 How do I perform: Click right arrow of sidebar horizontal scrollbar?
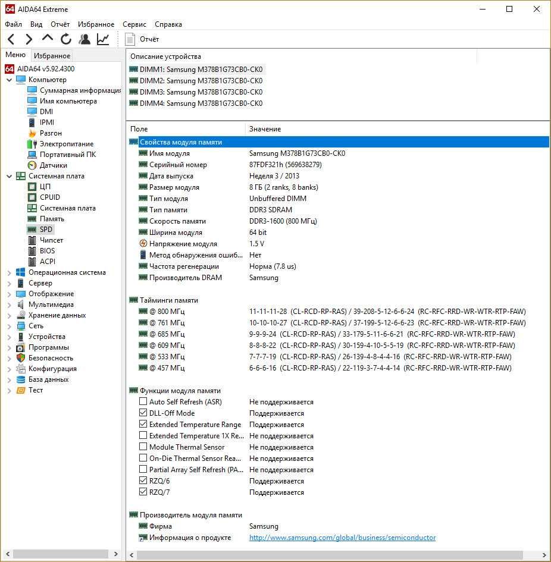[115, 554]
